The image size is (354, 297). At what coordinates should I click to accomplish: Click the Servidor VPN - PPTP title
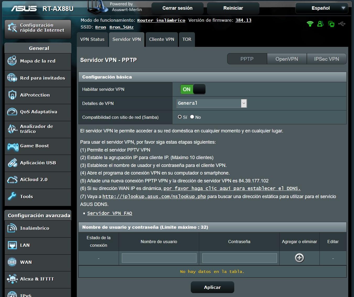pos(108,60)
